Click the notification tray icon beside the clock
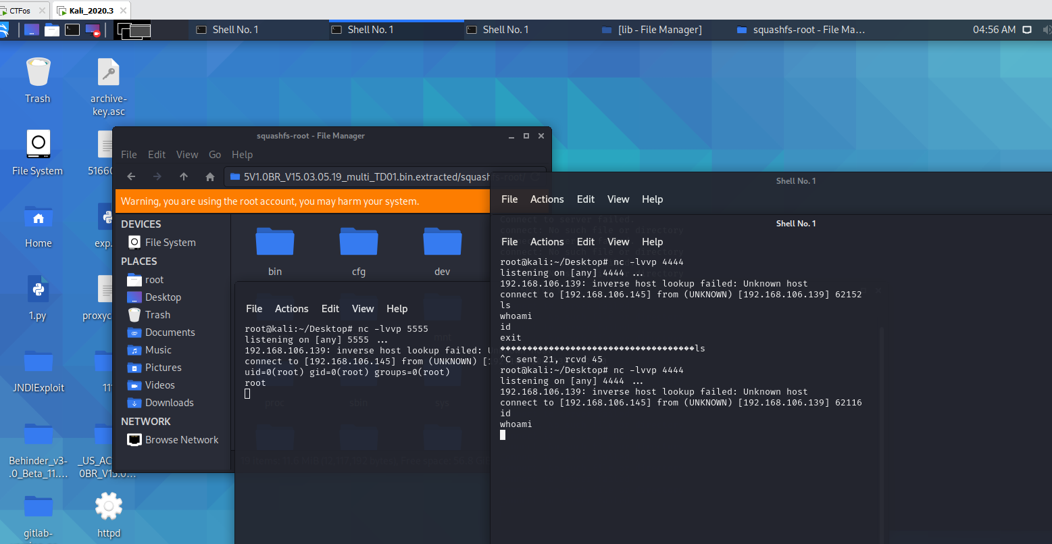This screenshot has height=544, width=1052. pyautogui.click(x=1027, y=30)
